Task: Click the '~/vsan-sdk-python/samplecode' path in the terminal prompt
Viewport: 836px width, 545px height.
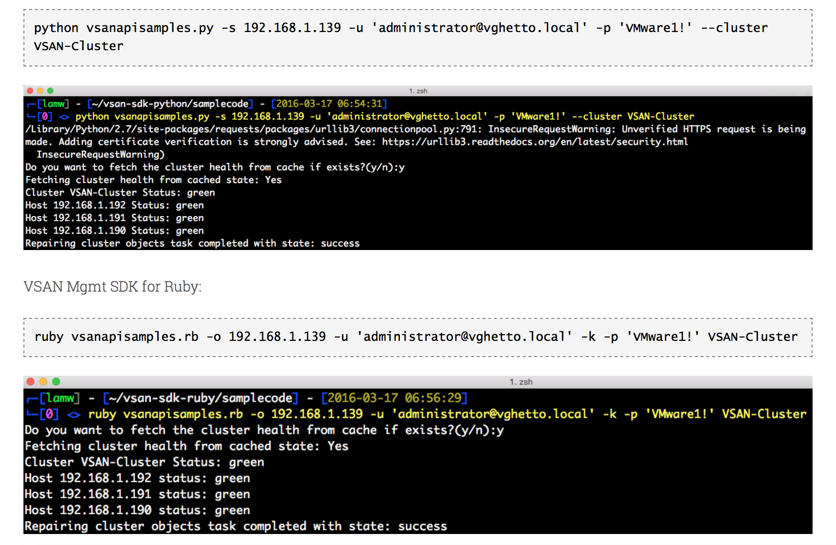Action: pos(170,104)
